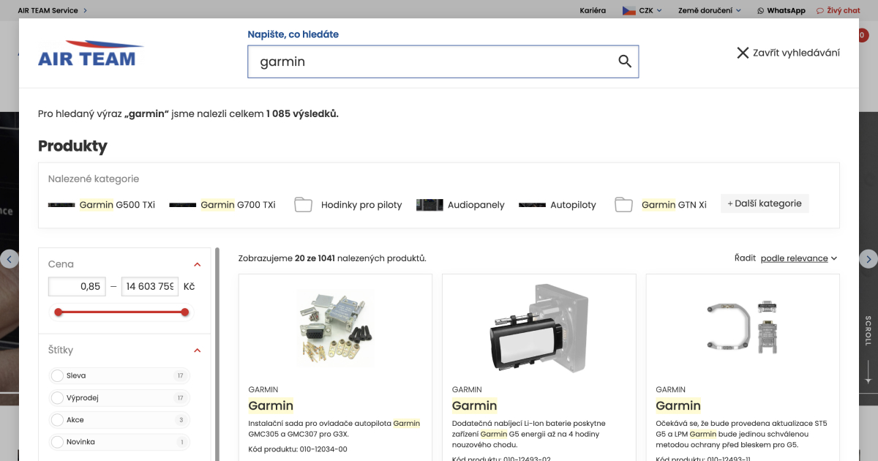Screen dimensions: 878x461
Task: Open the Kariéra link
Action: coord(593,11)
